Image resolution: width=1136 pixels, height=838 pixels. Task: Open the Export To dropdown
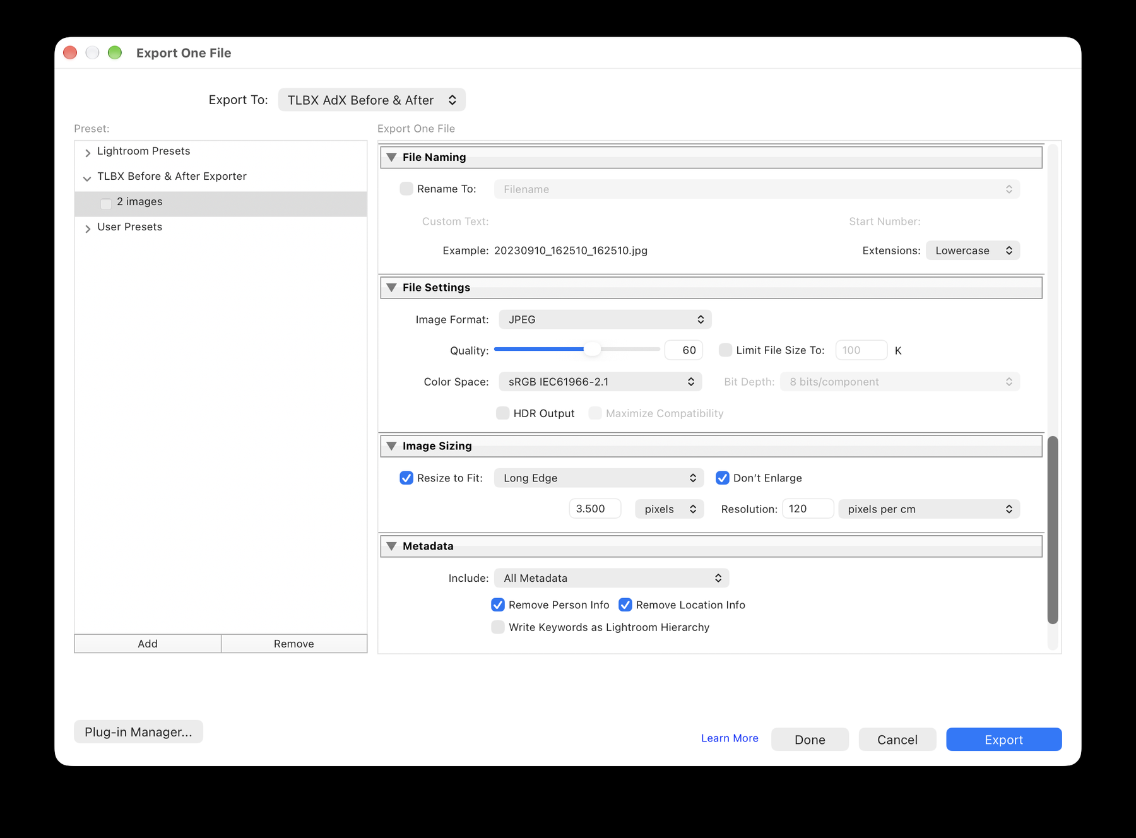click(372, 100)
